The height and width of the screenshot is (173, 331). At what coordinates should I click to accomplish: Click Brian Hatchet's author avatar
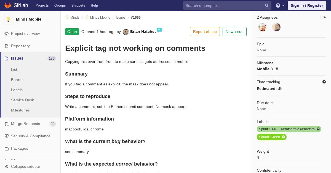[126, 32]
